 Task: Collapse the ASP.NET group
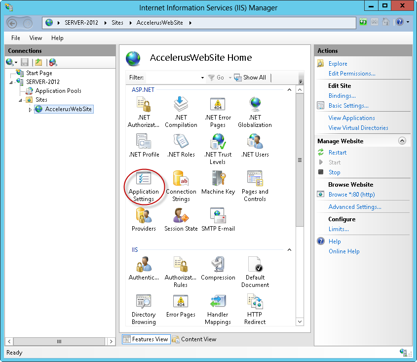click(x=289, y=90)
